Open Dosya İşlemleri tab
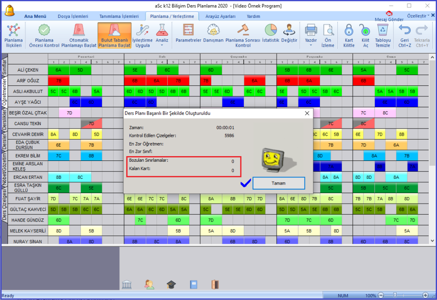The width and height of the screenshot is (437, 300). pos(73,17)
